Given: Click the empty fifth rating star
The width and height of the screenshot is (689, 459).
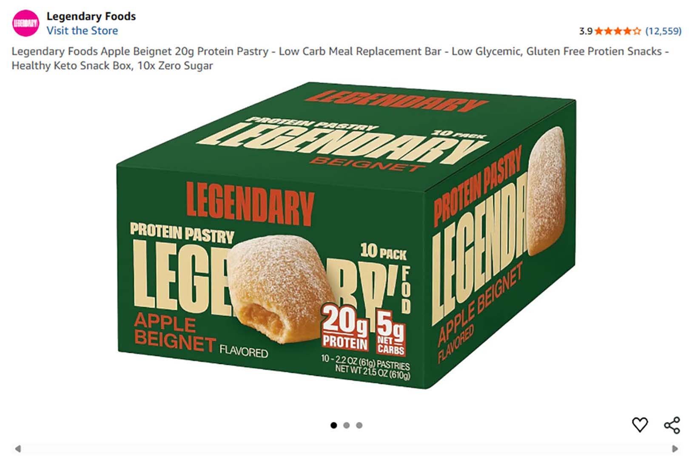Looking at the screenshot, I should [x=636, y=31].
